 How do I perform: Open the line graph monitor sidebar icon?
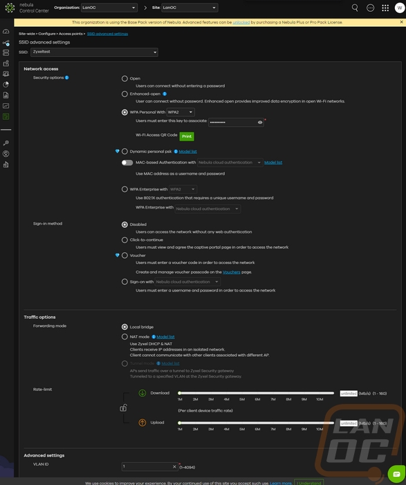(x=6, y=106)
